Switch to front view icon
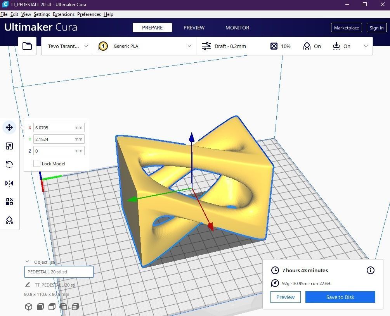The image size is (390, 316). click(x=40, y=307)
